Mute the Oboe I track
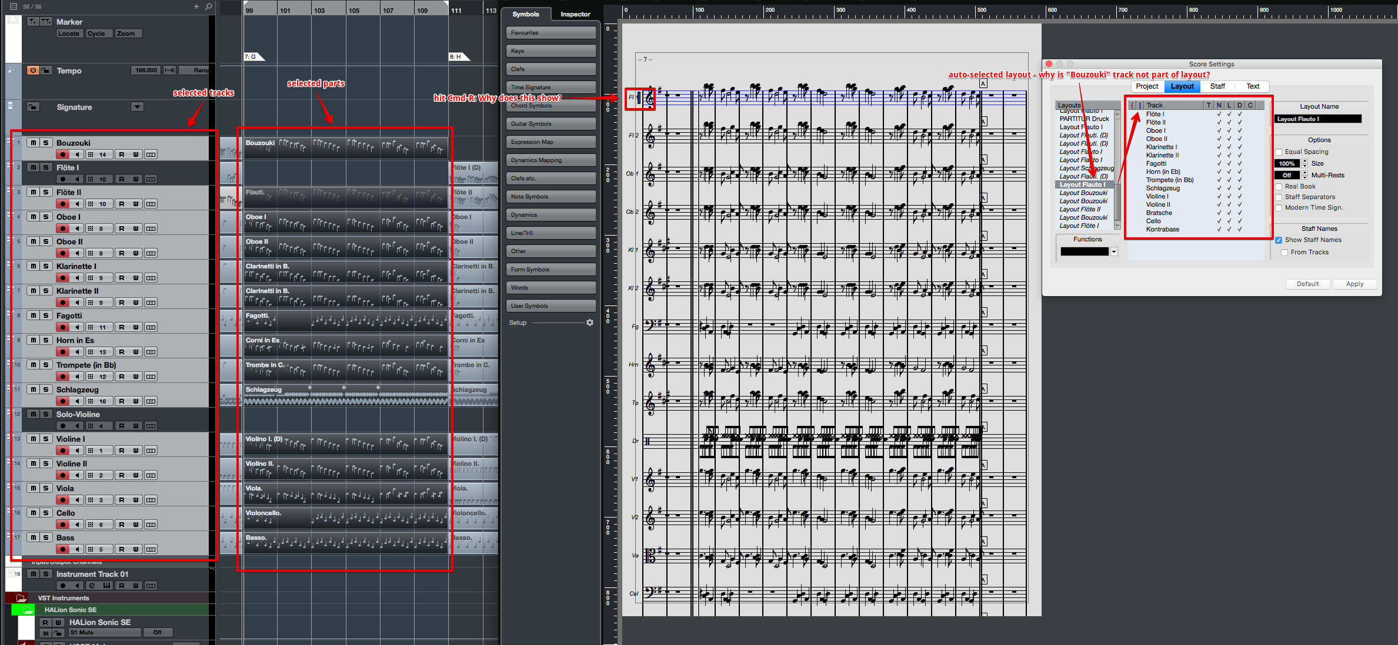 click(x=34, y=217)
